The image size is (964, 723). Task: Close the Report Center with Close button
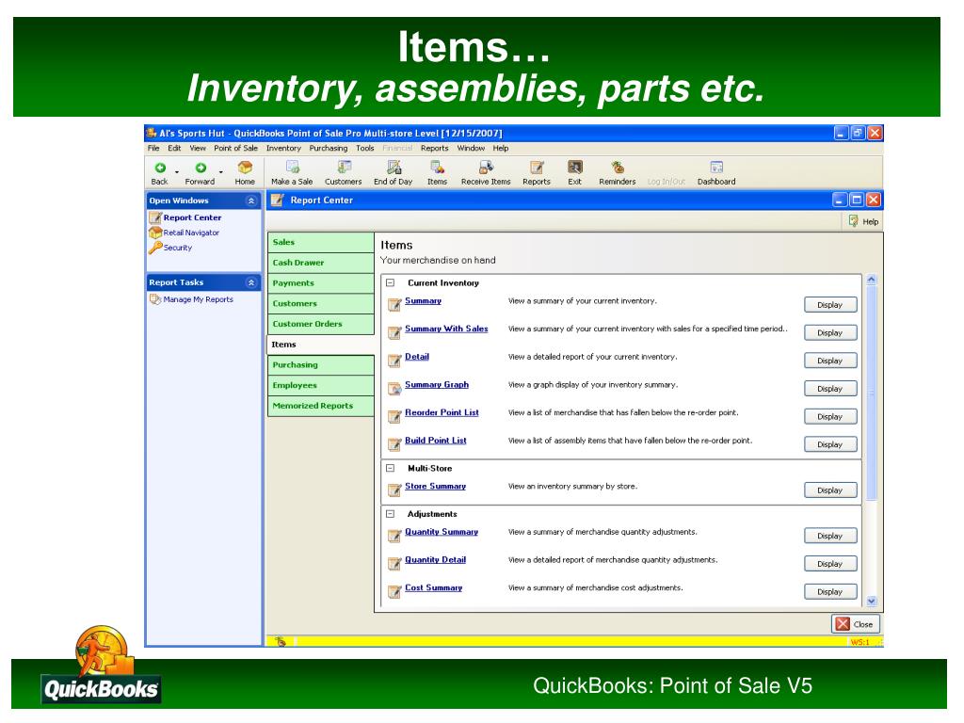pos(856,624)
